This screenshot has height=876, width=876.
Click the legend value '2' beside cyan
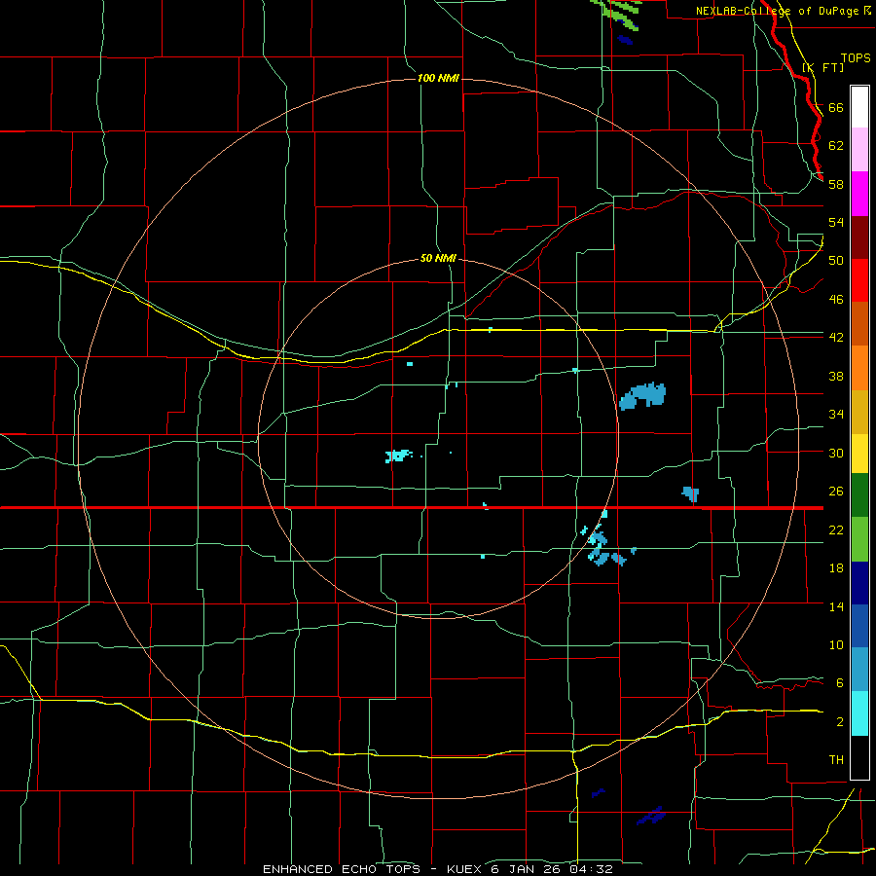(840, 721)
